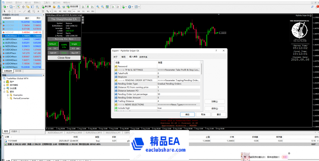Open the Profiles toolbar icon
319x161 pixels.
click(x=11, y=7)
